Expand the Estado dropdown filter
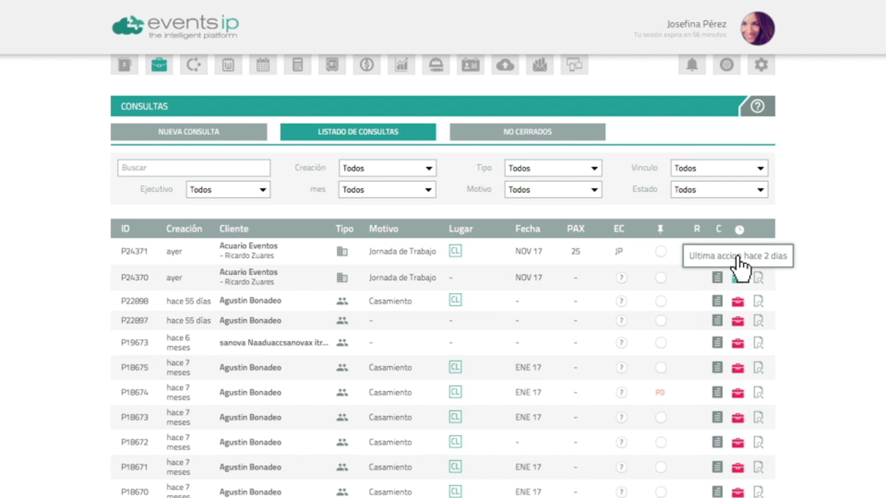Image resolution: width=886 pixels, height=498 pixels. coord(719,190)
